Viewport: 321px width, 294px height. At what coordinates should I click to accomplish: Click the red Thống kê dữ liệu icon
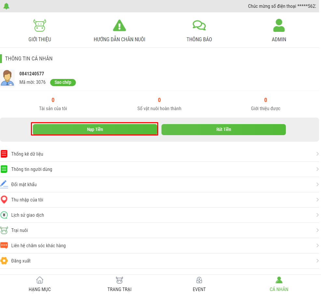(x=4, y=154)
